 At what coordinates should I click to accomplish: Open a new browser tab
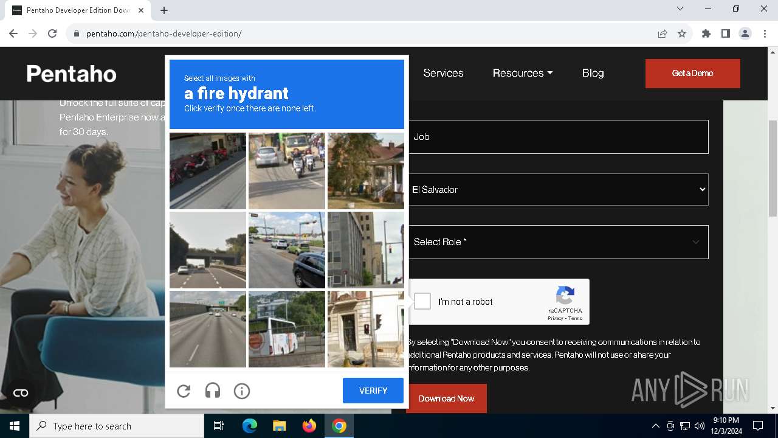tap(164, 10)
